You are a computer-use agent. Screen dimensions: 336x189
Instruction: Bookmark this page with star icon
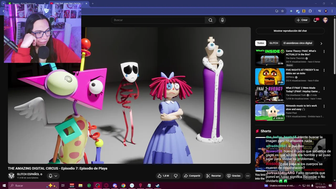[282, 11]
